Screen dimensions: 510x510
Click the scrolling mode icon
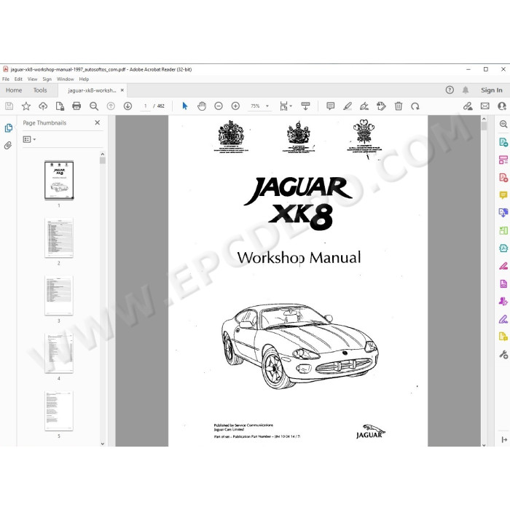[305, 106]
